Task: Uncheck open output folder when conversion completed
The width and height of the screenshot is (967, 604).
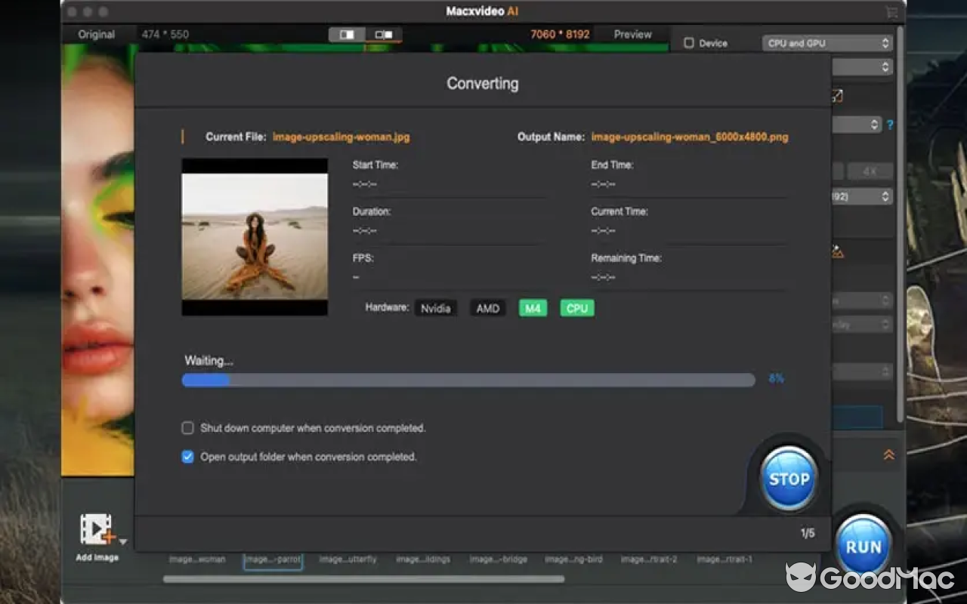Action: [188, 457]
